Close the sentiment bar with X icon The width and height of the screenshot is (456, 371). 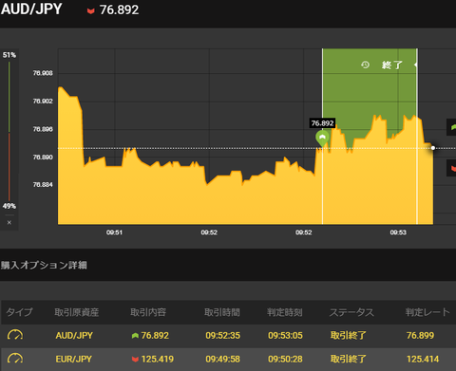pos(9,222)
